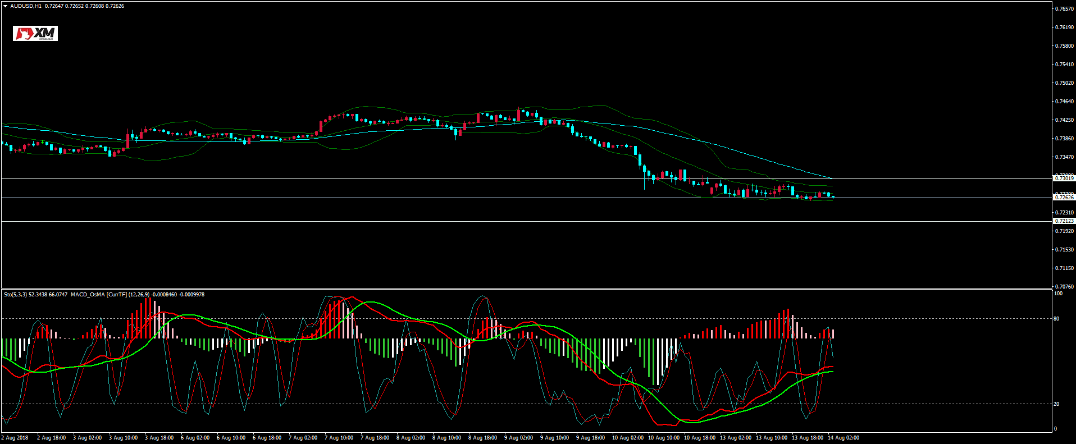
Task: Click the 0.75020 price scale value
Action: coord(1065,83)
